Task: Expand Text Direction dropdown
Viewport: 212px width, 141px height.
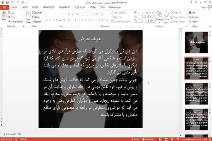Action: point(119,13)
